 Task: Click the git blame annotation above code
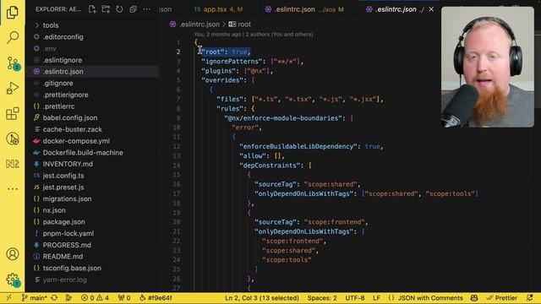254,34
